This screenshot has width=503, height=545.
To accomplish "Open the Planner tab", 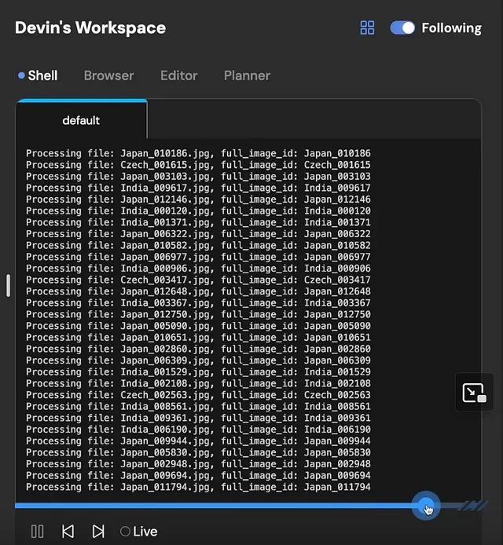I will click(247, 75).
